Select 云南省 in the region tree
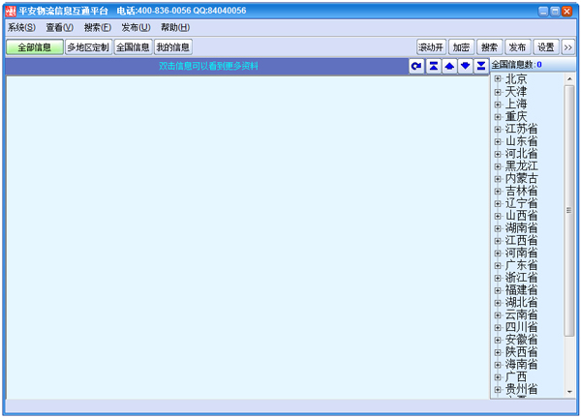 click(x=521, y=314)
